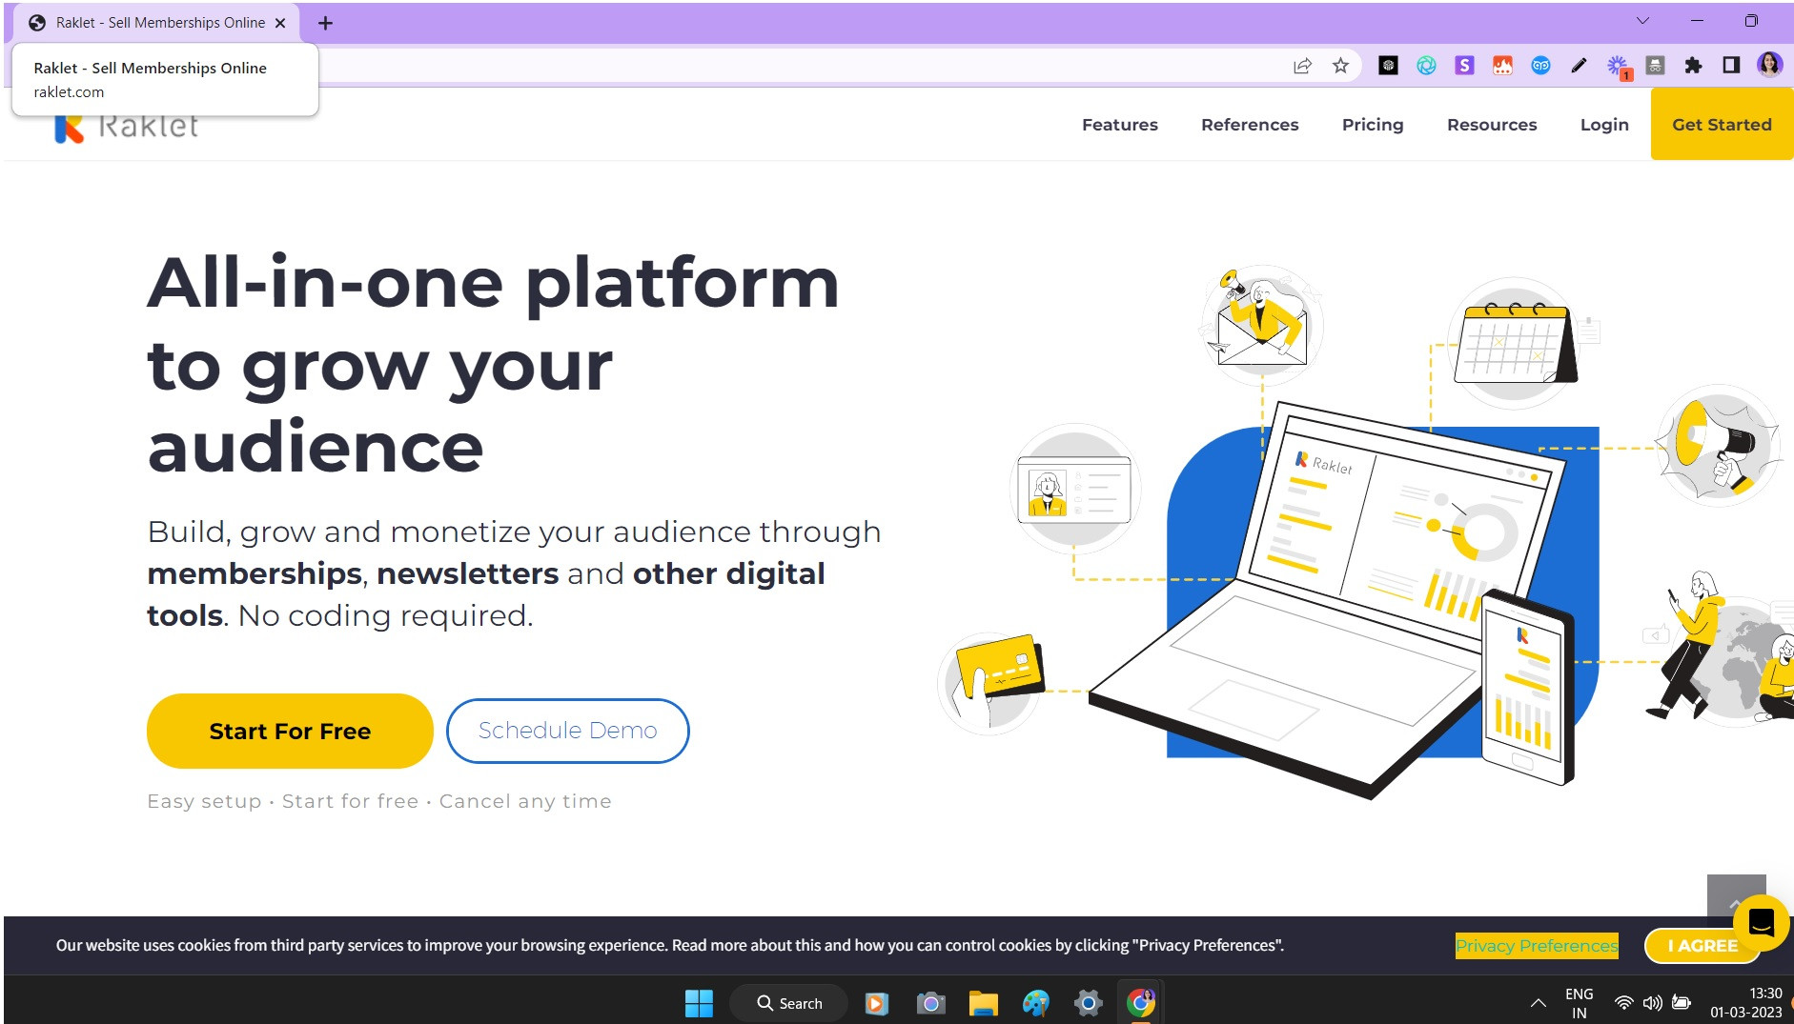Open the teal aperture-shaped extension
The height and width of the screenshot is (1024, 1794).
point(1426,66)
